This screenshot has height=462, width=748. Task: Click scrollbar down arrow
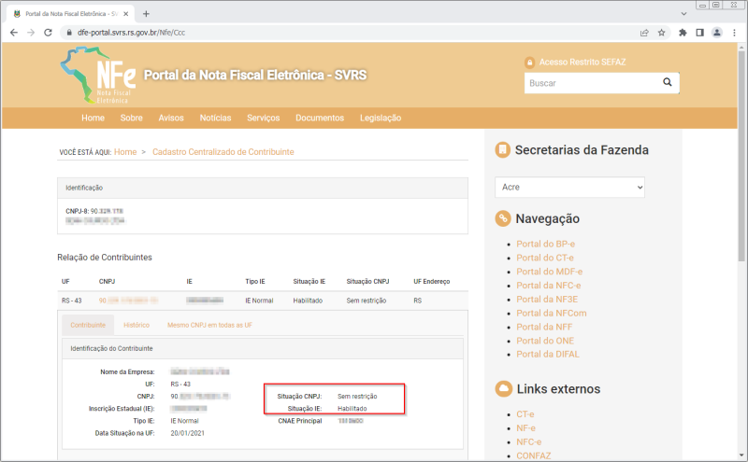pyautogui.click(x=741, y=455)
